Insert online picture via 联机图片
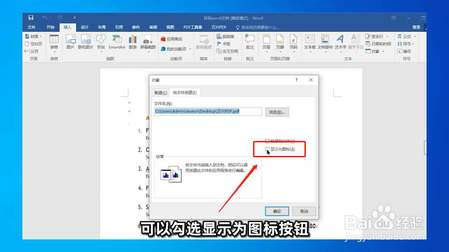Viewport: 449px width, 252px height. [x=86, y=42]
